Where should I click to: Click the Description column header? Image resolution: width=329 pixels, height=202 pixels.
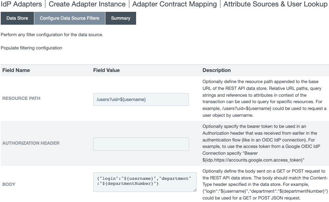click(216, 70)
